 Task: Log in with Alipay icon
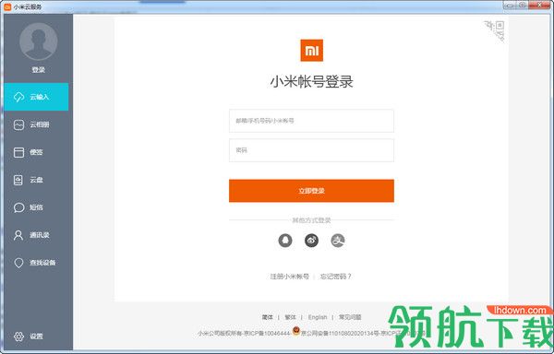point(337,241)
